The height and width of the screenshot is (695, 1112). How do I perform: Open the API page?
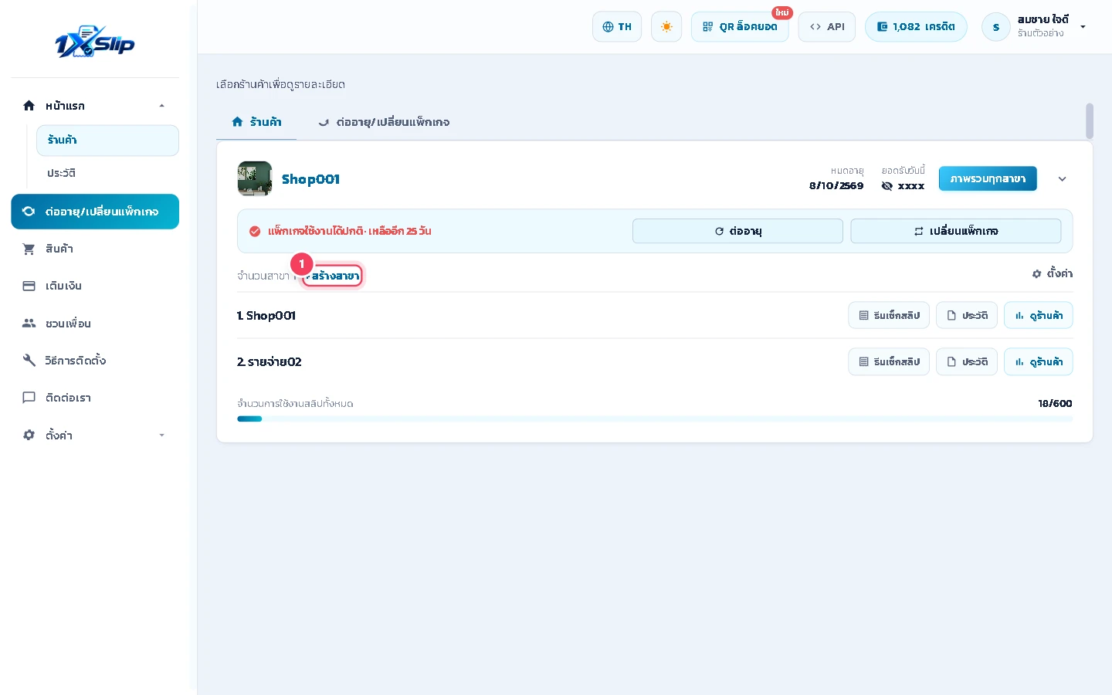pyautogui.click(x=827, y=27)
